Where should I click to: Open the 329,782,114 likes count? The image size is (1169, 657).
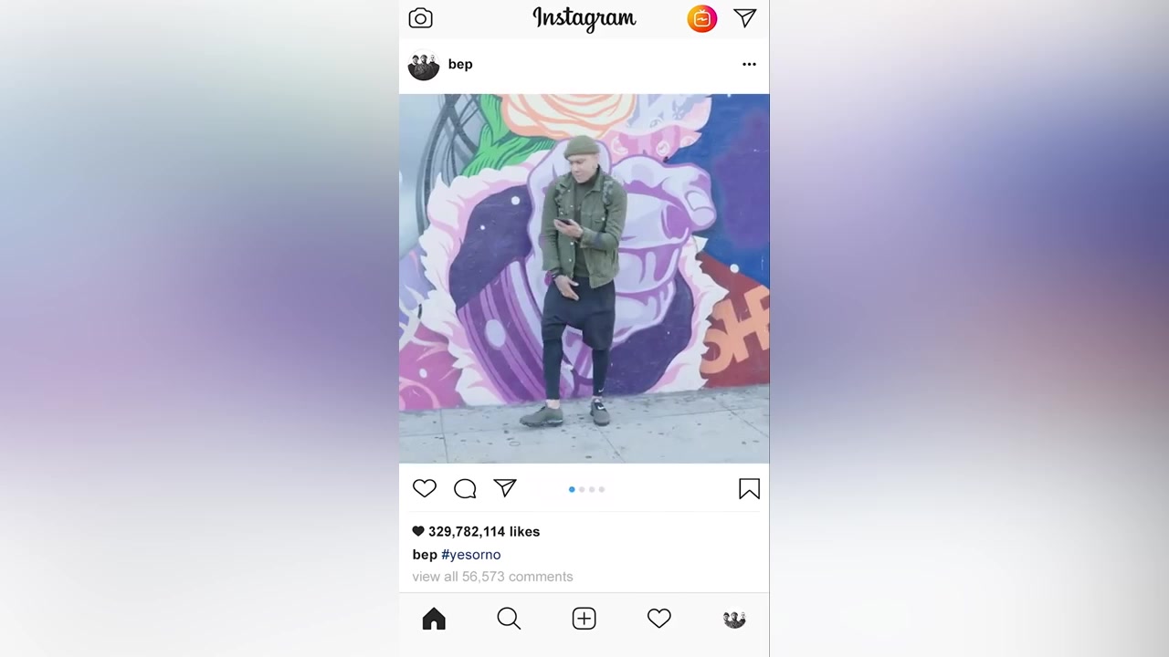(476, 531)
